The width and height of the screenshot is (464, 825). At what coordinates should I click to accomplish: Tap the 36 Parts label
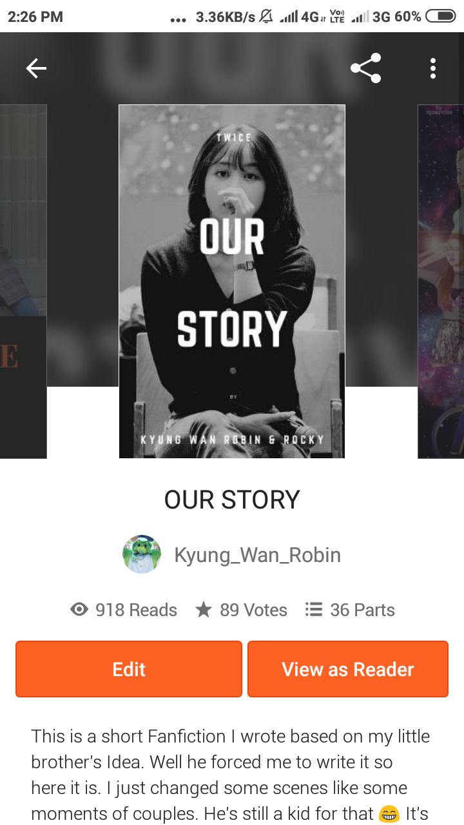(362, 610)
